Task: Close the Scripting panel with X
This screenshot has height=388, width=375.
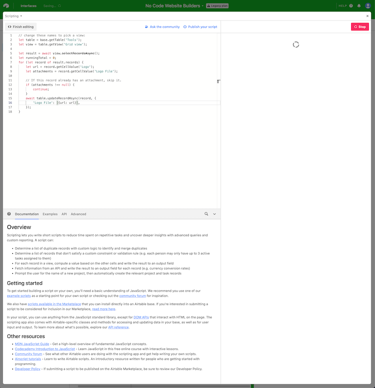Action: [367, 16]
